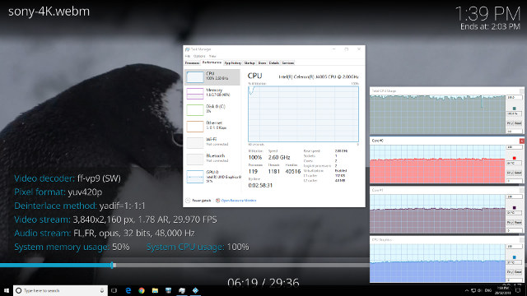Show GPU 0 performance details
This screenshot has height=296, width=527.
212,177
